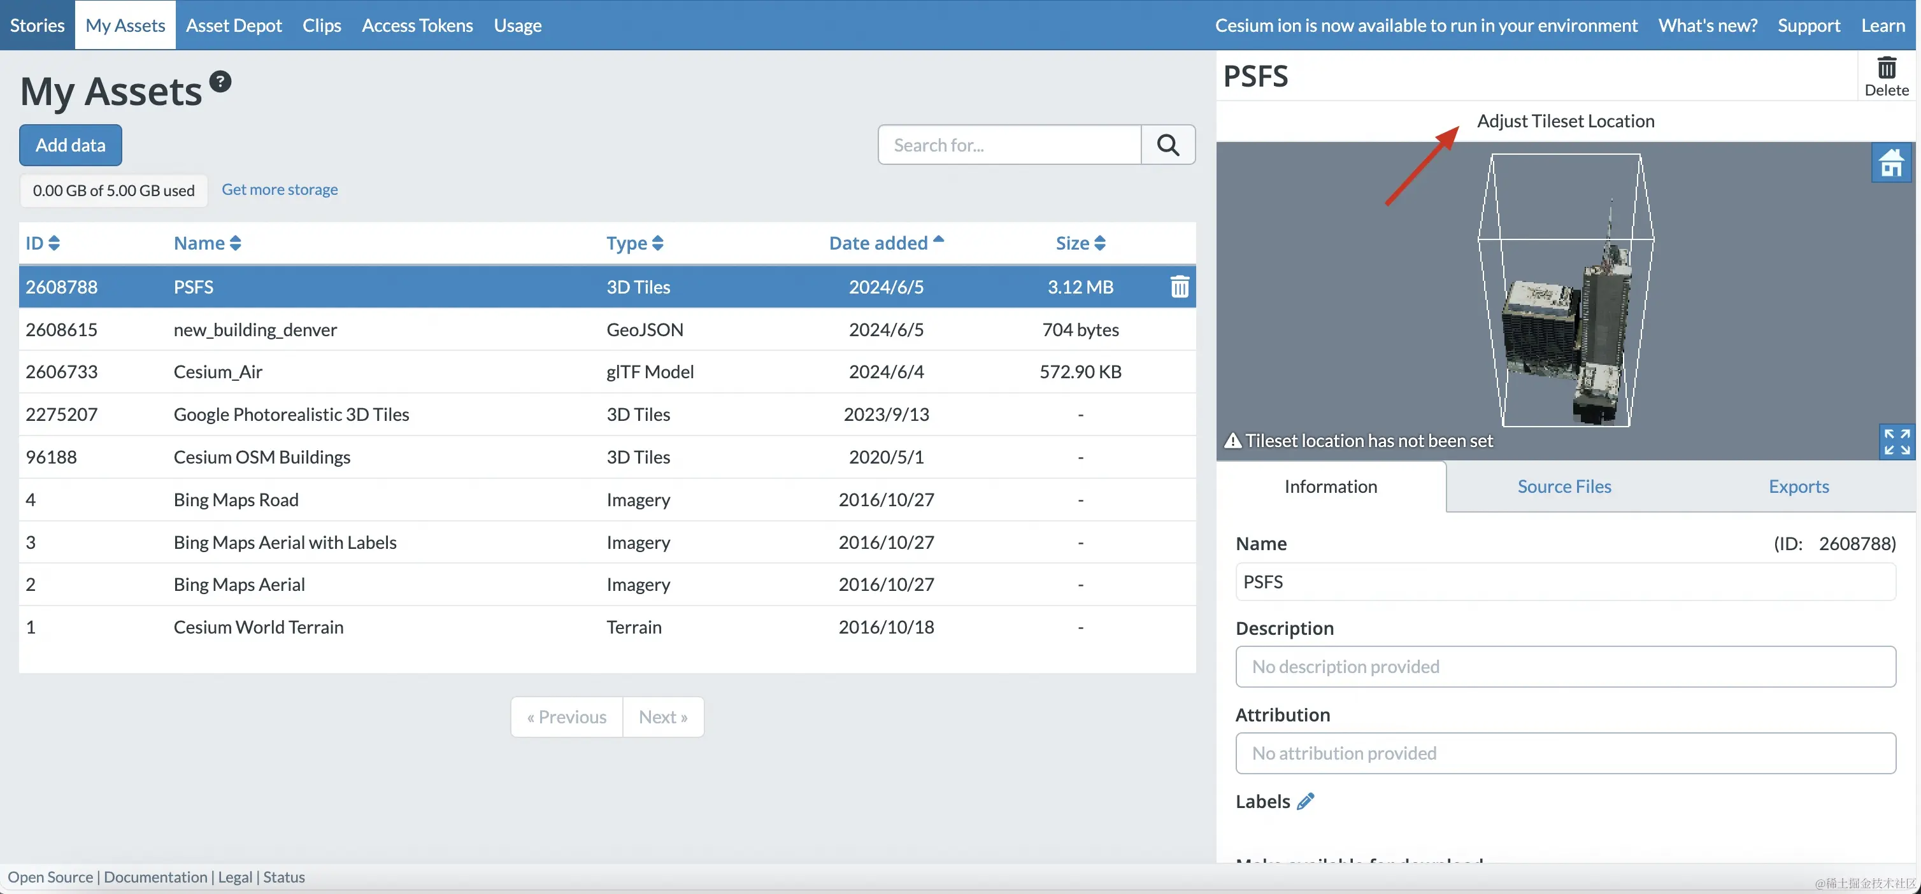The height and width of the screenshot is (894, 1921).
Task: Edit labels using the pencil icon
Action: pos(1305,802)
